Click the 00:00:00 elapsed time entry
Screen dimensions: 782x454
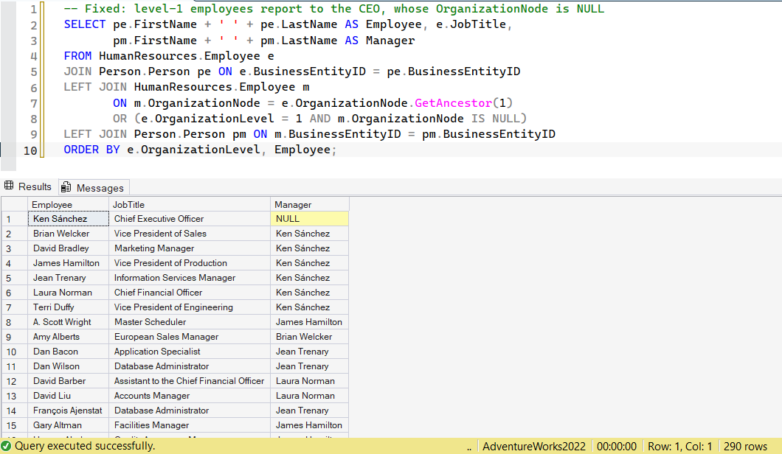pyautogui.click(x=617, y=446)
